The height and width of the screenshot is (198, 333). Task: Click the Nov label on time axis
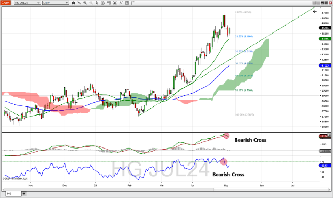point(31,186)
